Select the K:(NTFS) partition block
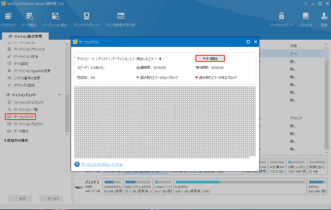Viewport: 331px width, 210px height. click(x=240, y=187)
